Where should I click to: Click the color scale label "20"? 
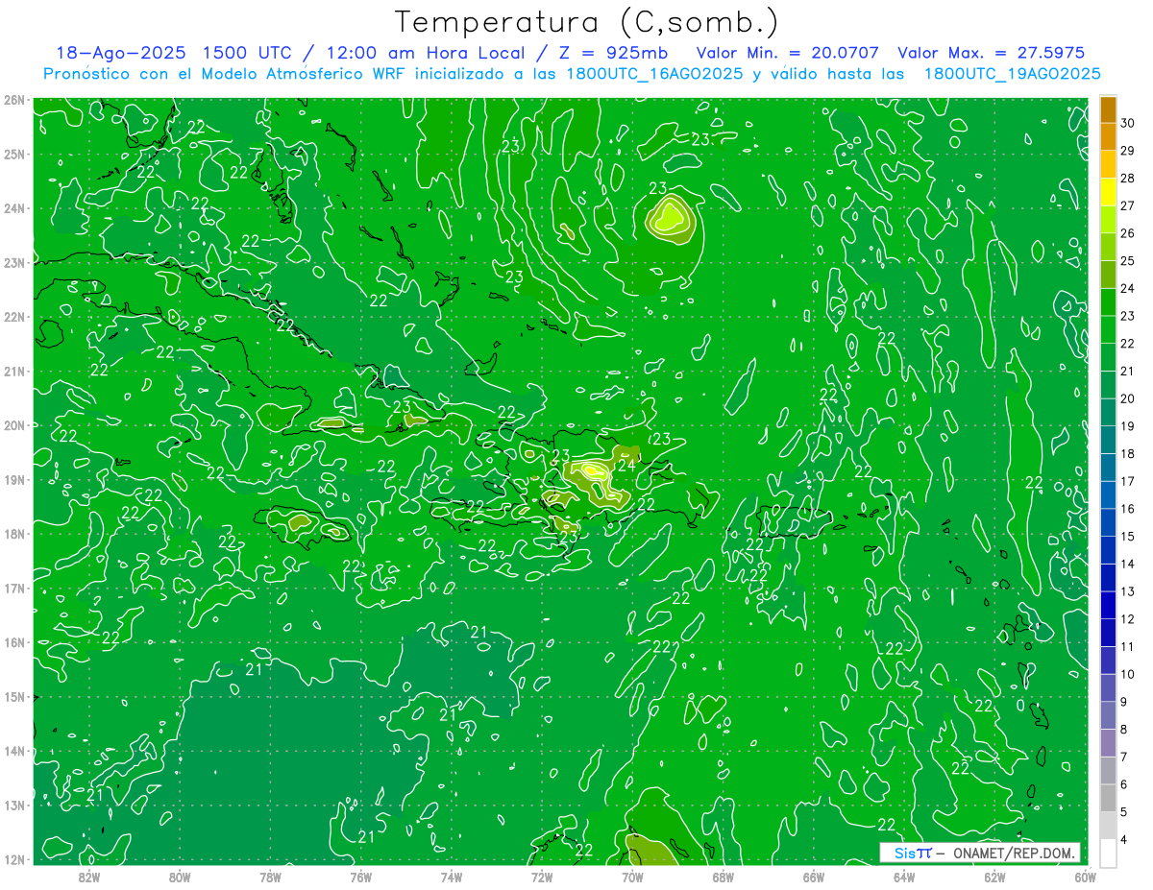coord(1127,398)
